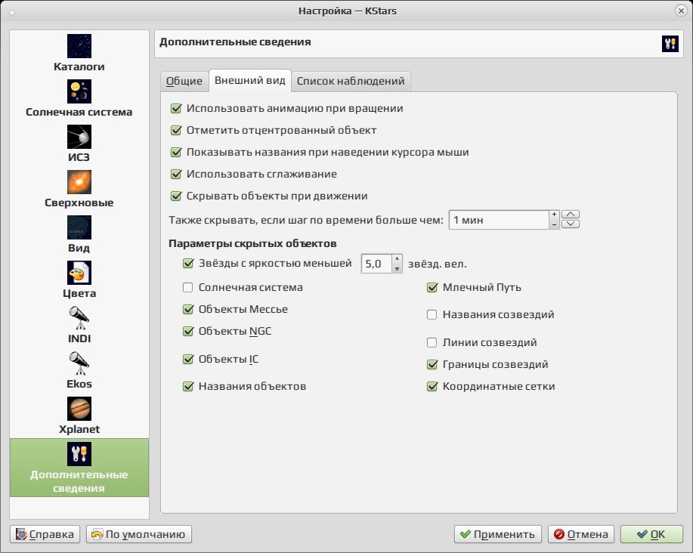Toggle Координатные сетки checkbox
The width and height of the screenshot is (693, 553).
point(432,387)
